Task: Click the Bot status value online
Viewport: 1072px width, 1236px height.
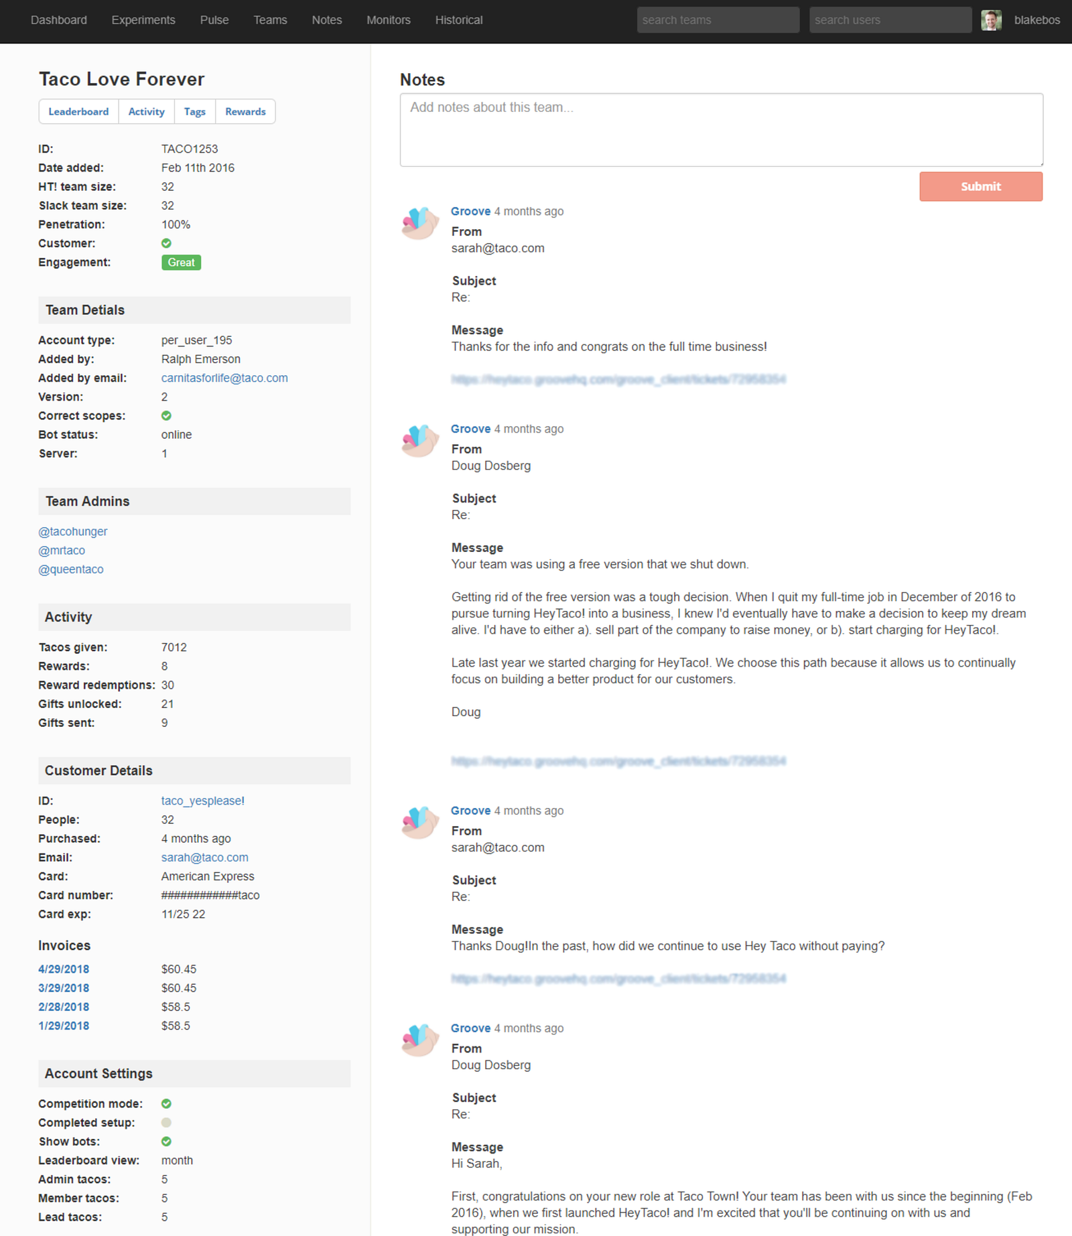Action: (176, 435)
